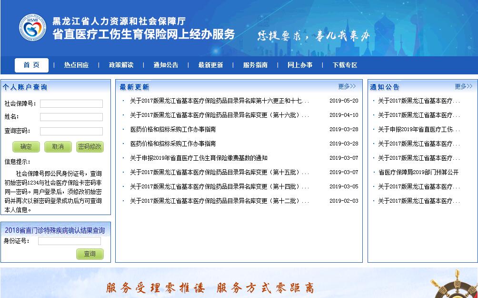Expand 更多 in the 通知公告 panel
Image resolution: width=478 pixels, height=298 pixels.
point(463,87)
